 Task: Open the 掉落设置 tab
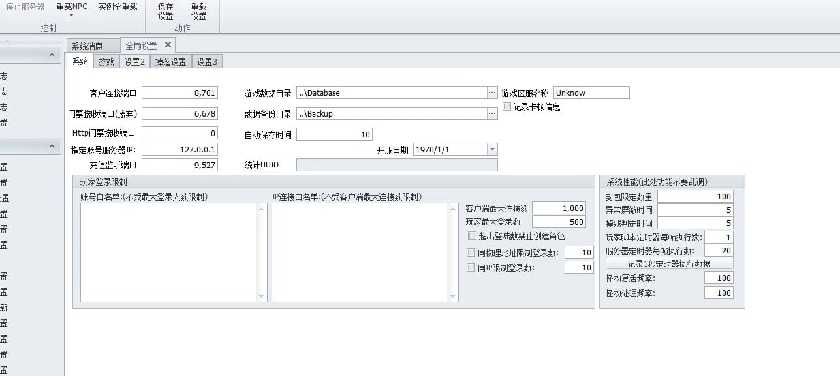pos(170,62)
